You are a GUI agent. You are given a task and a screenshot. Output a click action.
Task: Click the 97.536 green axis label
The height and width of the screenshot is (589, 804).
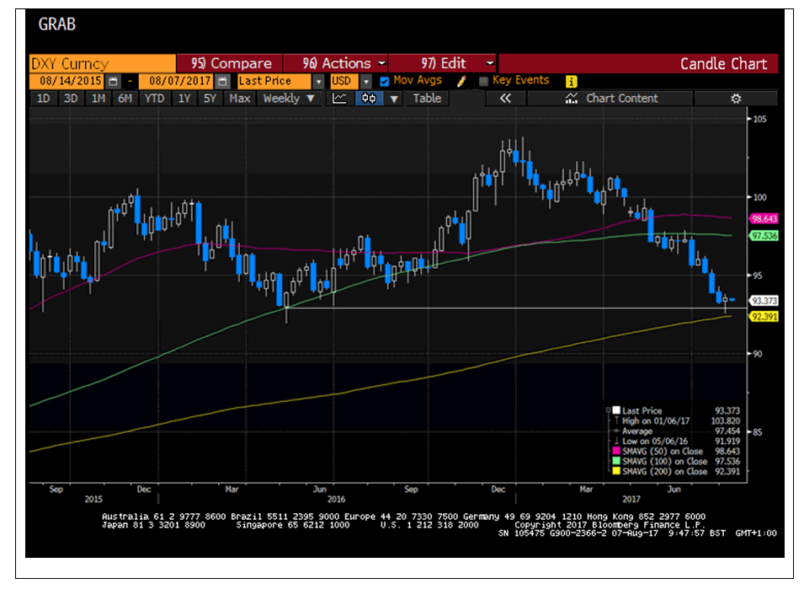764,235
